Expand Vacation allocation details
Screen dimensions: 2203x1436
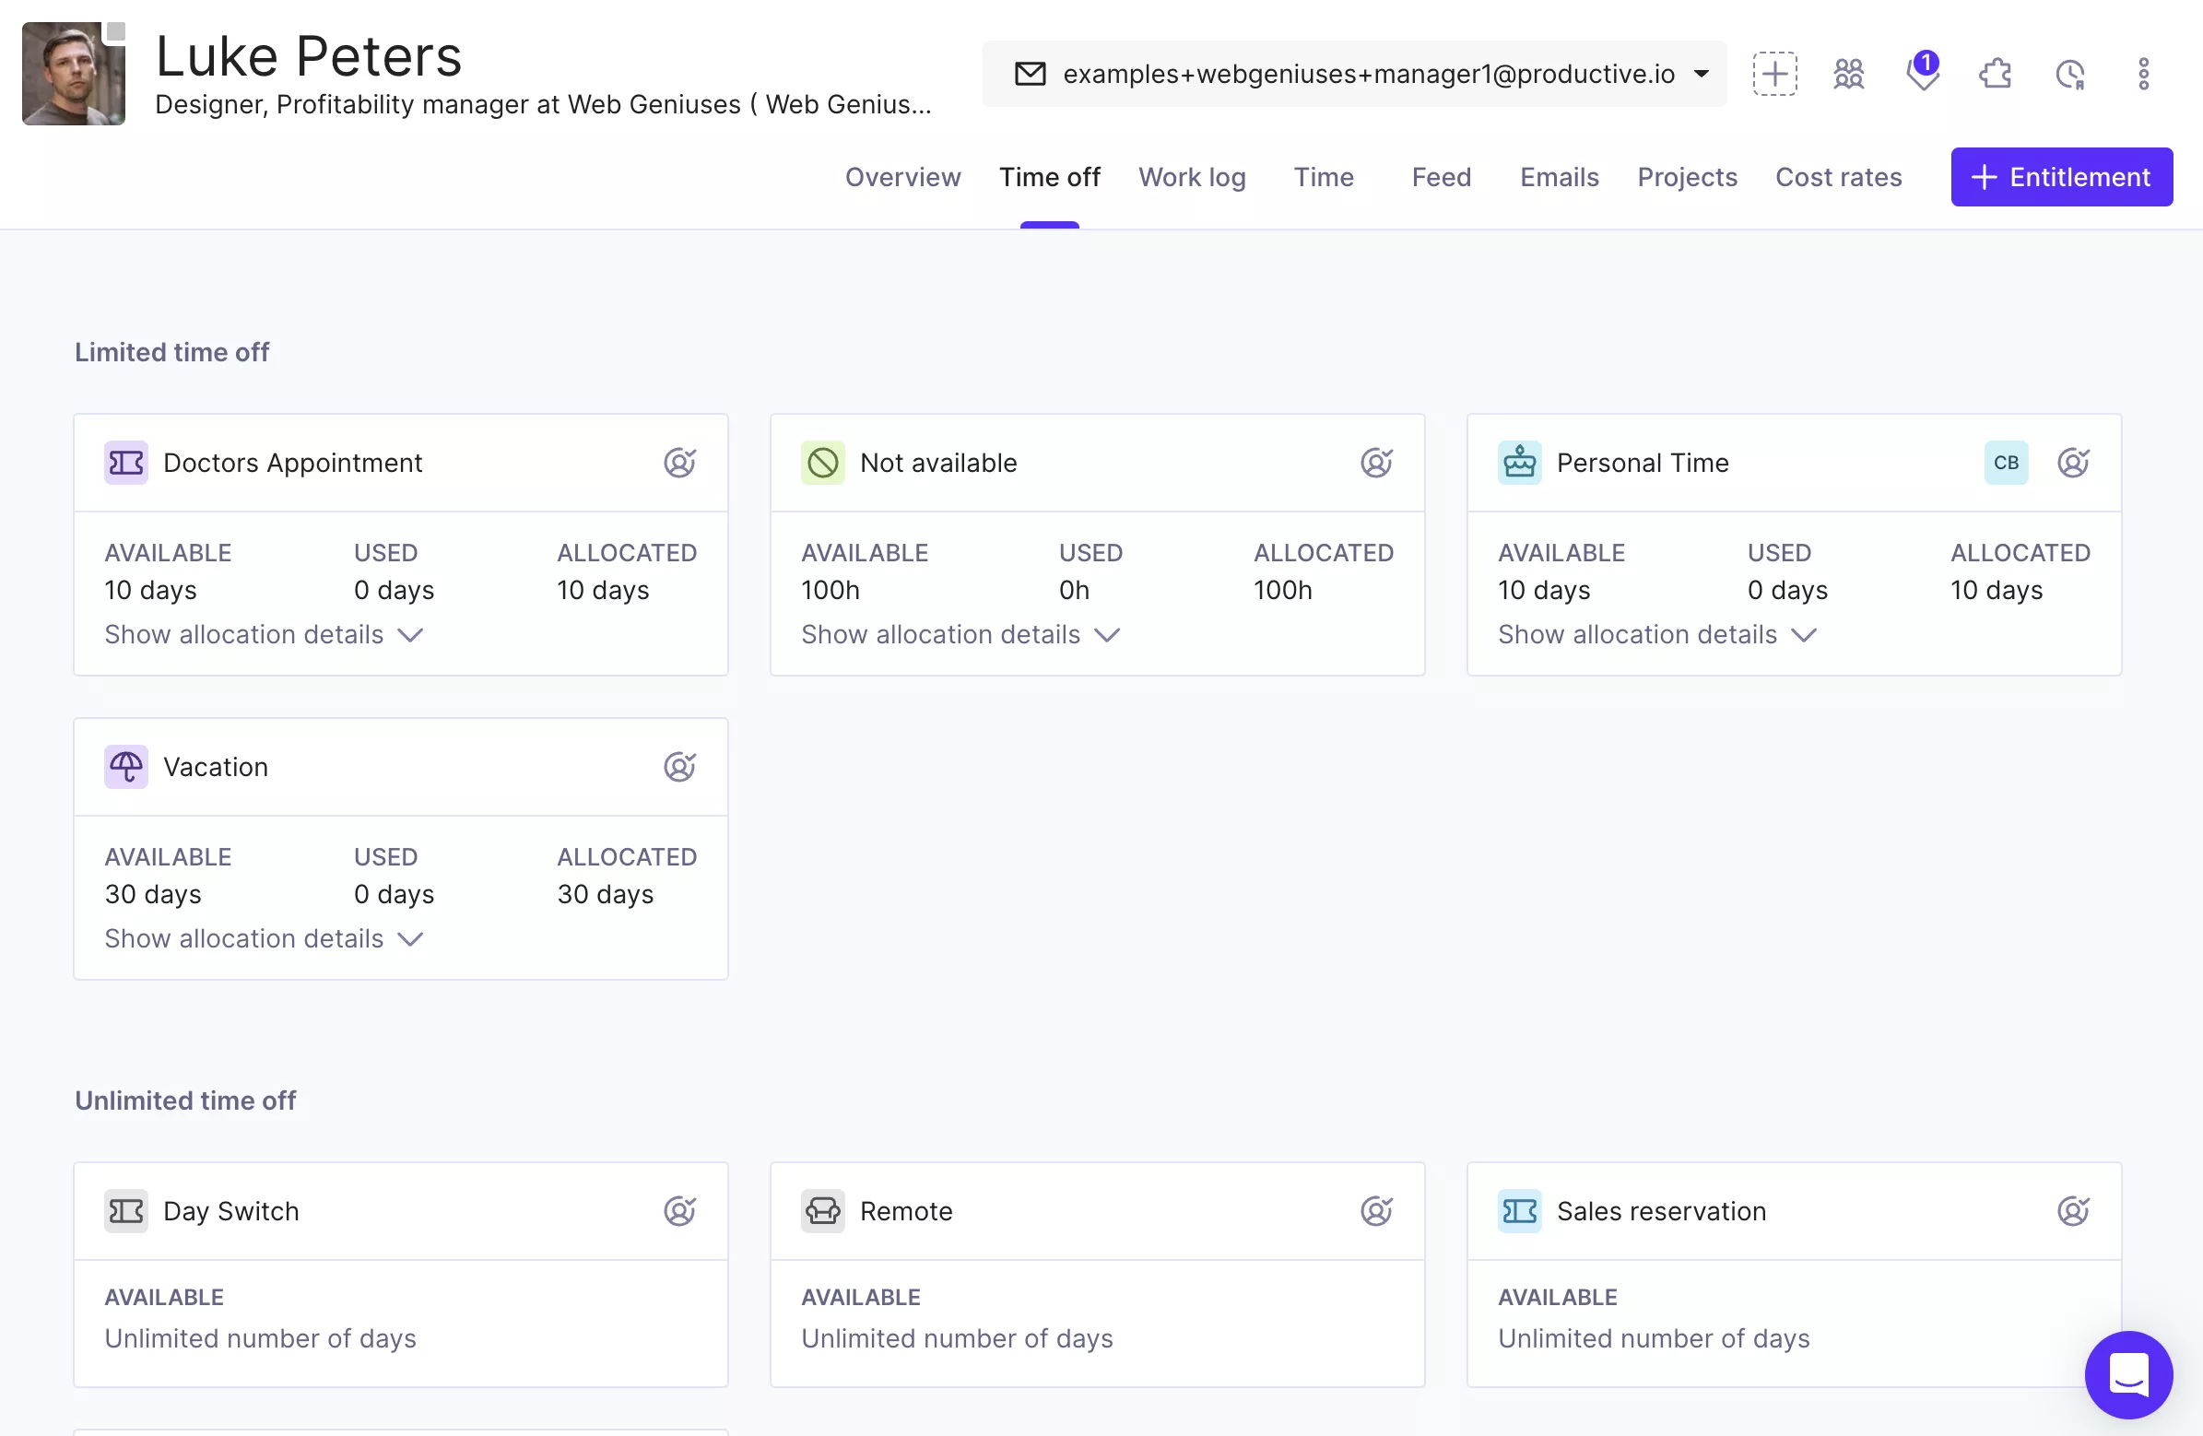pyautogui.click(x=264, y=939)
